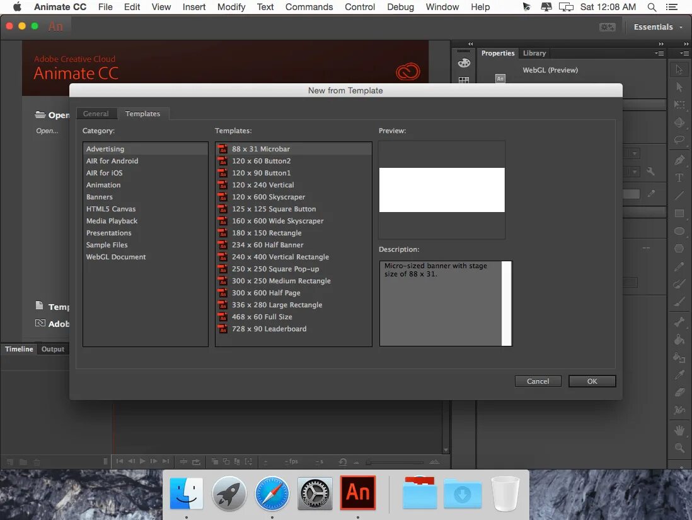
Task: Click the Description box scrollbar
Action: 506,303
